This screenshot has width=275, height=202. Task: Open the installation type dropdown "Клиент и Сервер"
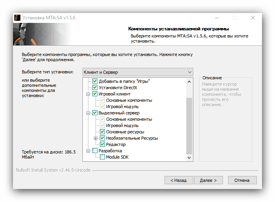[x=138, y=72]
